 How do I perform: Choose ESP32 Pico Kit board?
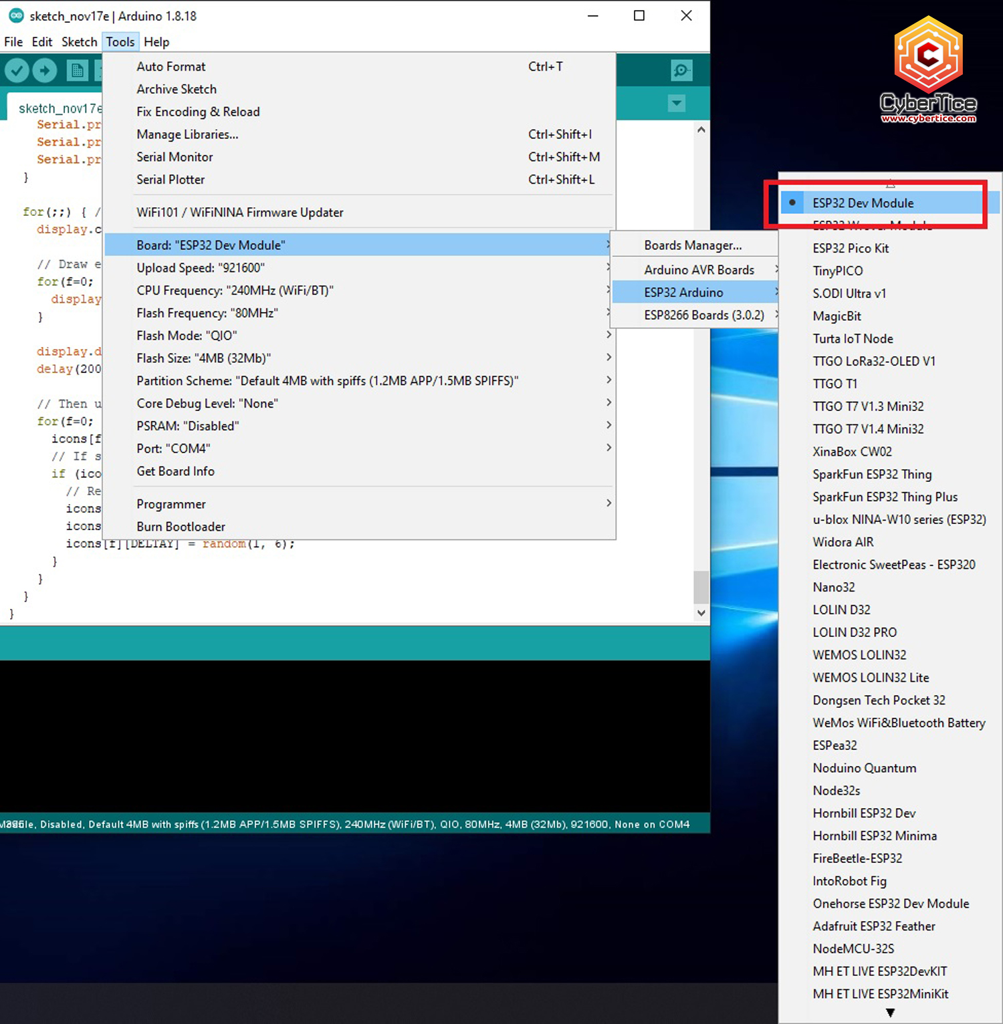851,249
